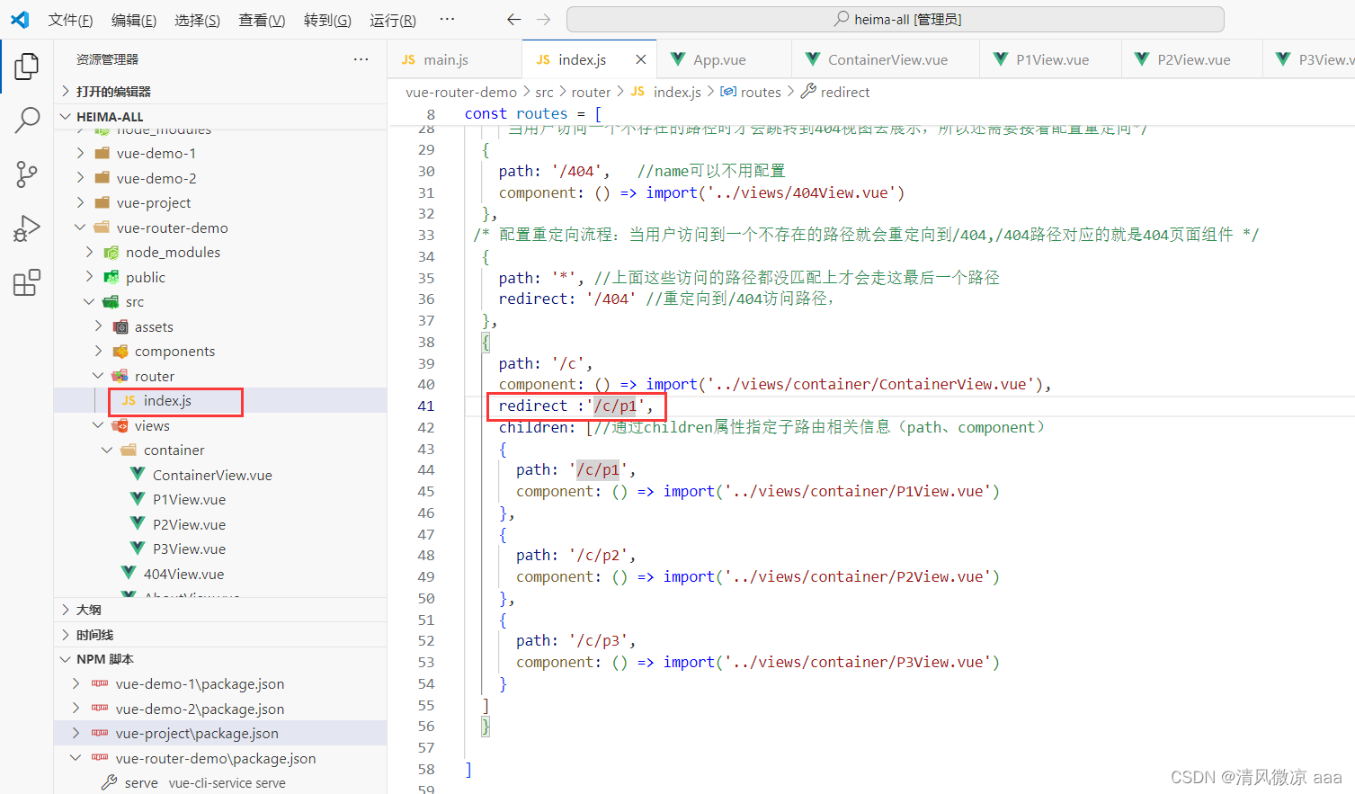Screen dimensions: 1355x794
Task: Expand the 大纲 outline section
Action: click(x=66, y=610)
